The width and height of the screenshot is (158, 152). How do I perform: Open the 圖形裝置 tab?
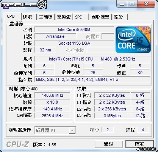[x=100, y=17]
